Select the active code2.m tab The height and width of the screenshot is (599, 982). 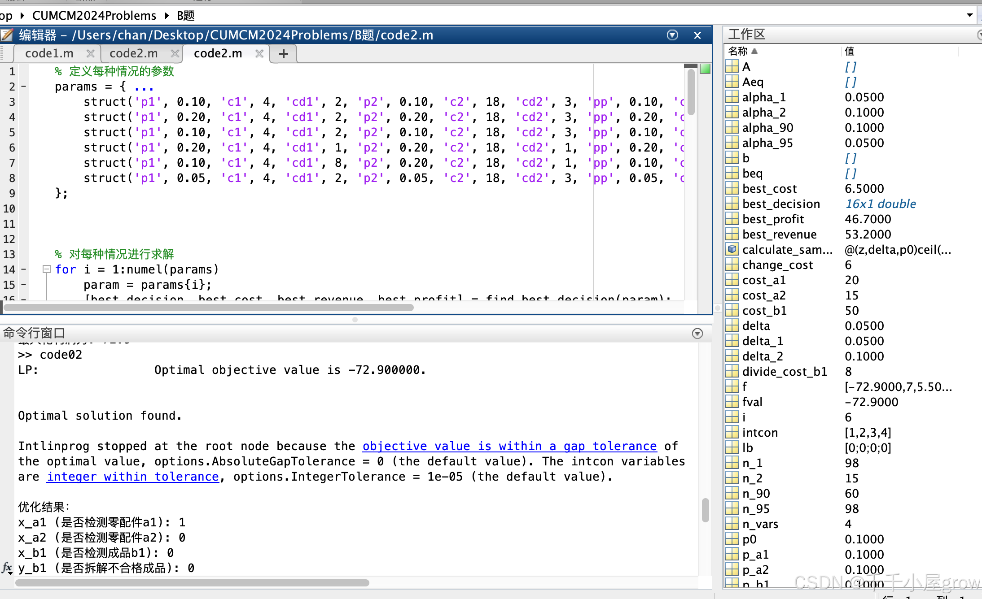coord(218,54)
